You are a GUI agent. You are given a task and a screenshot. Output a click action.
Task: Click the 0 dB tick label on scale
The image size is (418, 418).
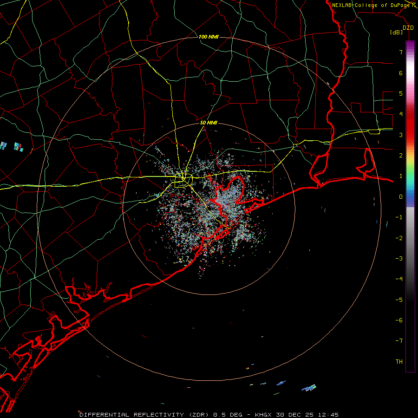click(x=401, y=197)
